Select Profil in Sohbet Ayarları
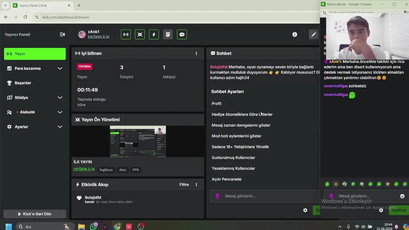This screenshot has height=230, width=409. [x=216, y=103]
